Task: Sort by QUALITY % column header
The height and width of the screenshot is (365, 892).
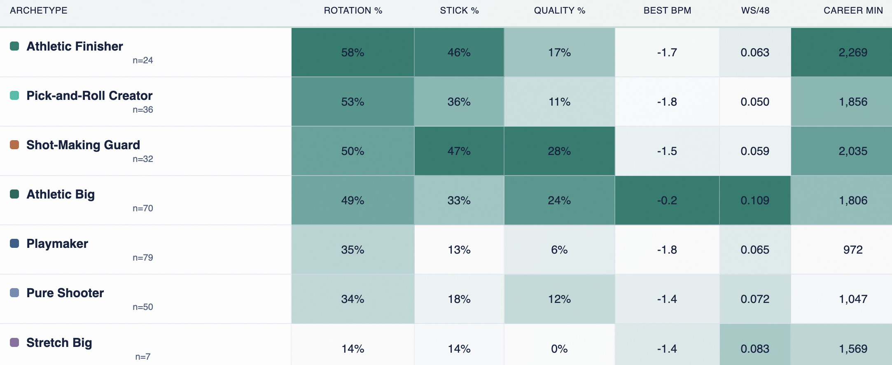Action: click(560, 11)
